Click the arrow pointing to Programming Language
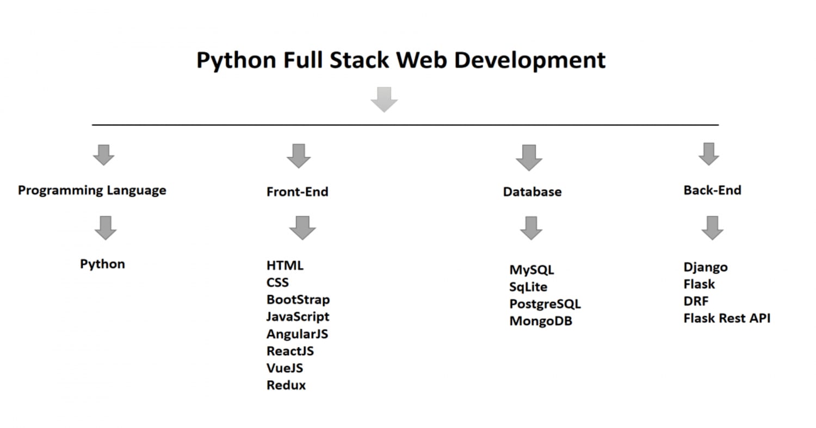This screenshot has width=816, height=428. (x=103, y=155)
